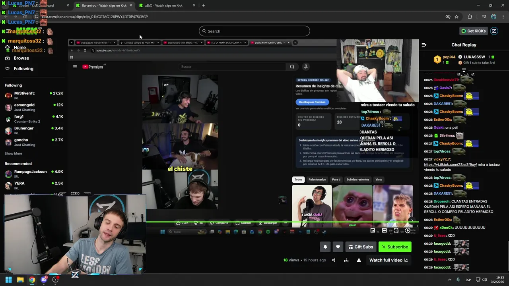Click the notification bell icon
Screen dimensions: 509x286
tap(325, 247)
